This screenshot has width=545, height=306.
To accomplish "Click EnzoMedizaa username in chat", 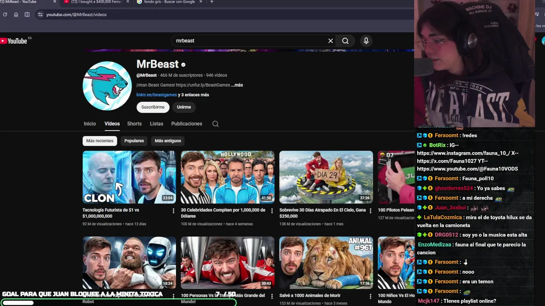I will click(434, 245).
